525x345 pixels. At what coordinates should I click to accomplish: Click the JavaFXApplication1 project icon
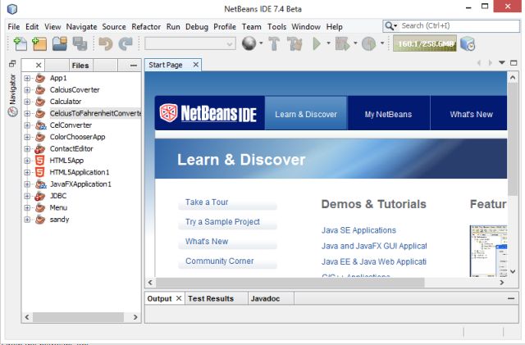pyautogui.click(x=40, y=184)
